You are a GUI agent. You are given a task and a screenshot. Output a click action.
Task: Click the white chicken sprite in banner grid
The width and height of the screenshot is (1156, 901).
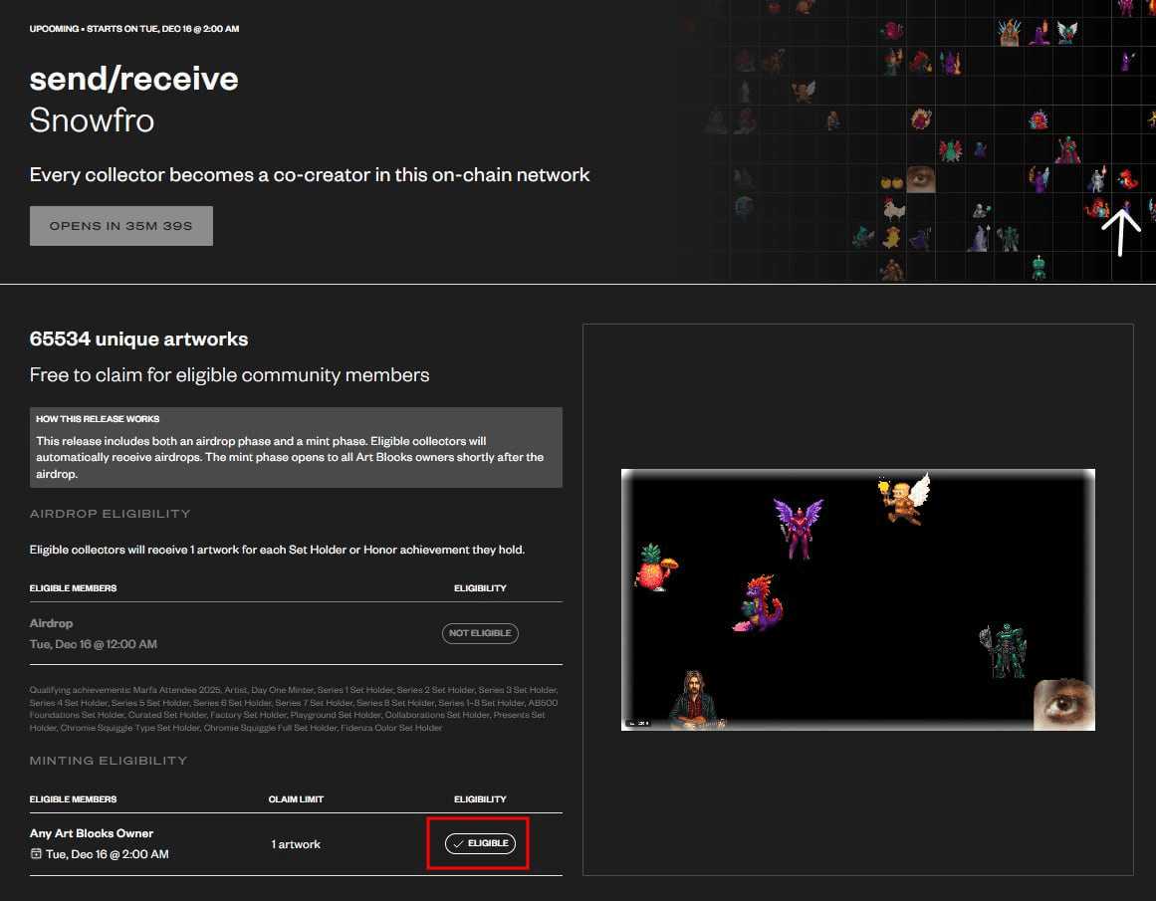tap(894, 209)
